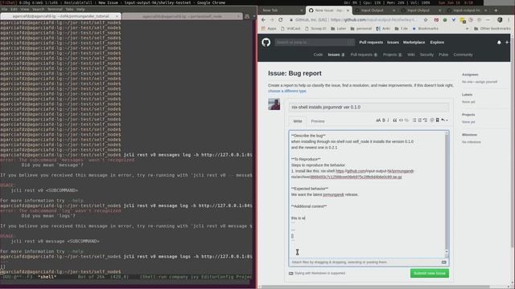Viewport: 515px width, 289px height.
Task: Add a task list from the toolbar
Action: tap(426, 120)
